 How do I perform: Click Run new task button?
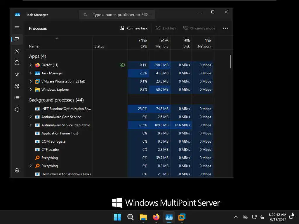[133, 28]
